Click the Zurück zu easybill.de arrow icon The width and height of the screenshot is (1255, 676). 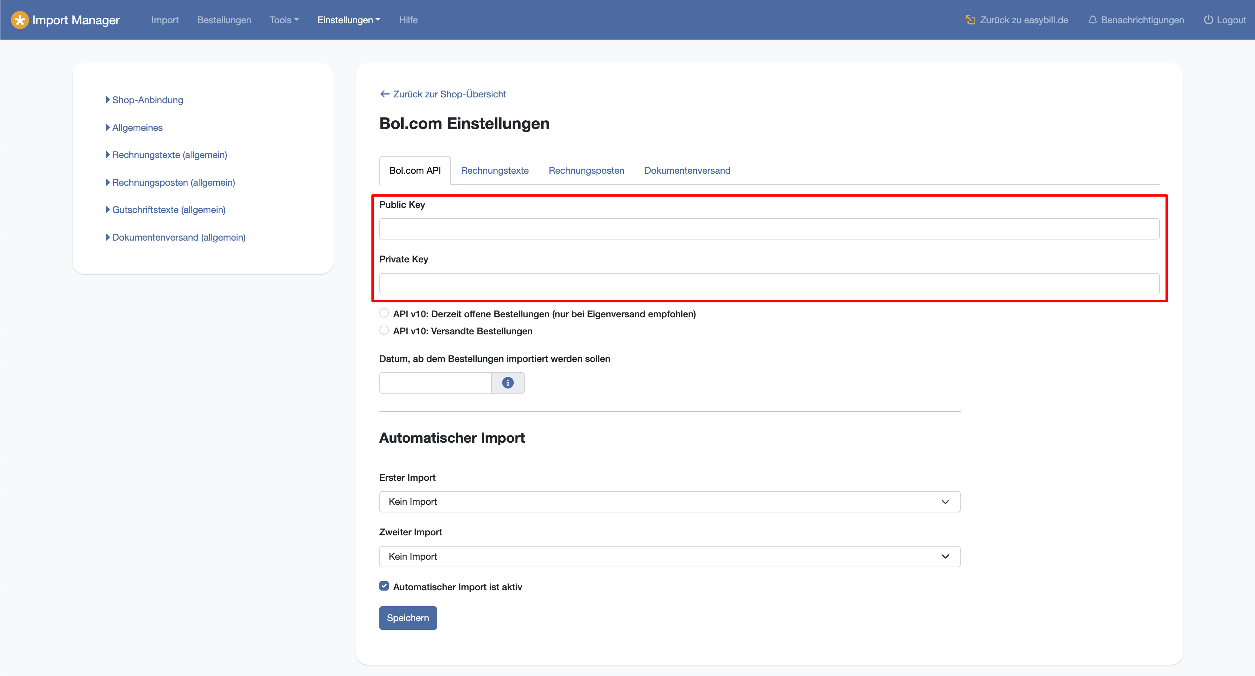tap(970, 20)
